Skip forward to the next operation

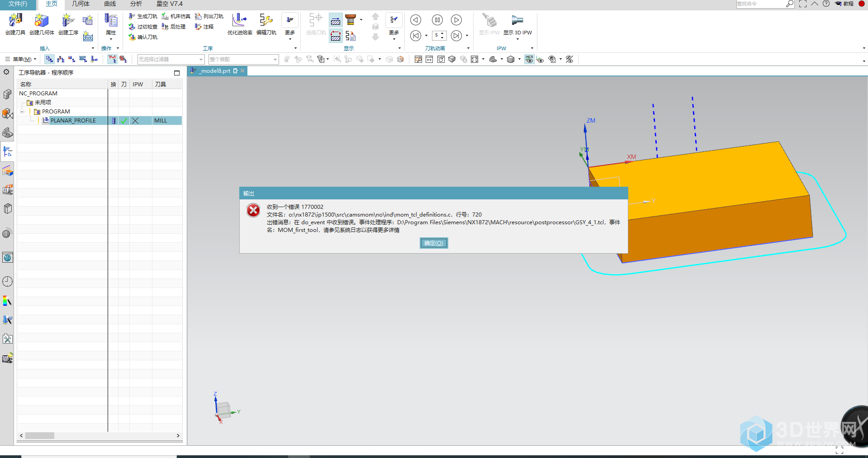(x=456, y=36)
